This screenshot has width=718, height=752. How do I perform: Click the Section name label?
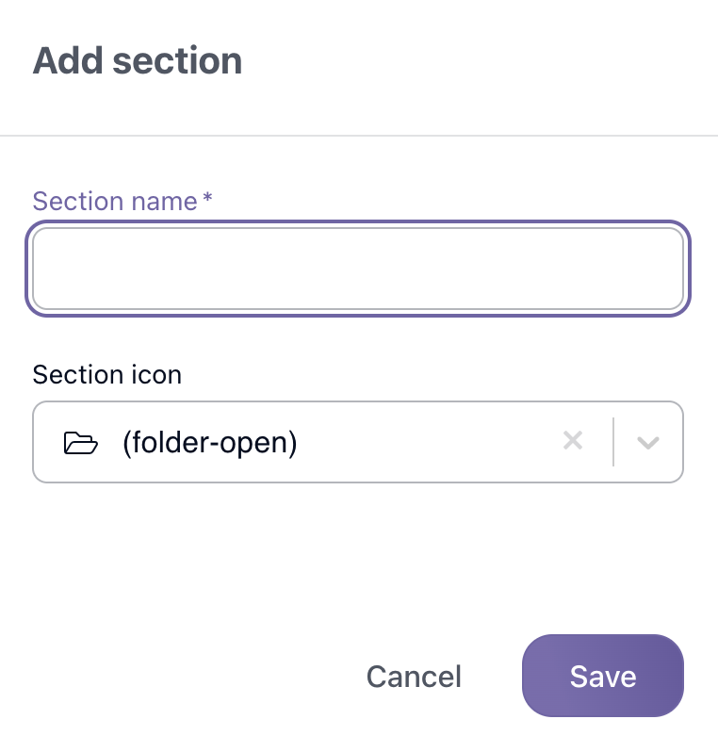(x=115, y=201)
